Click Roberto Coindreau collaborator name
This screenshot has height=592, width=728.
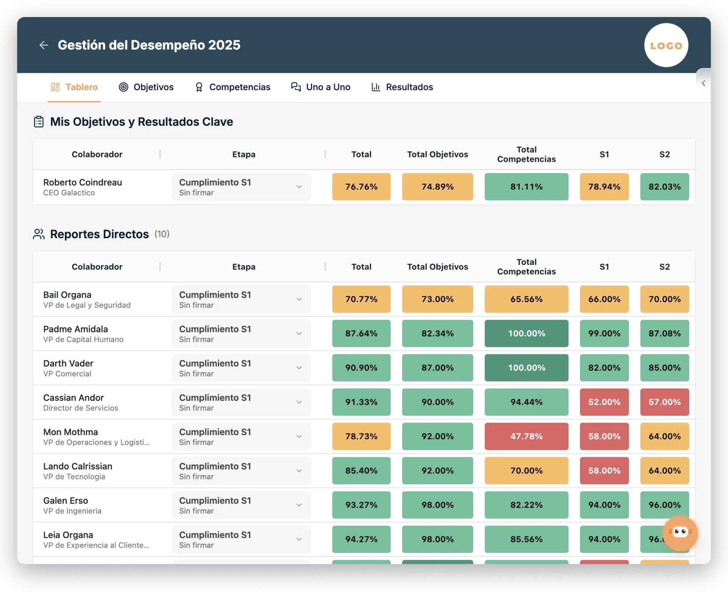[x=83, y=182]
